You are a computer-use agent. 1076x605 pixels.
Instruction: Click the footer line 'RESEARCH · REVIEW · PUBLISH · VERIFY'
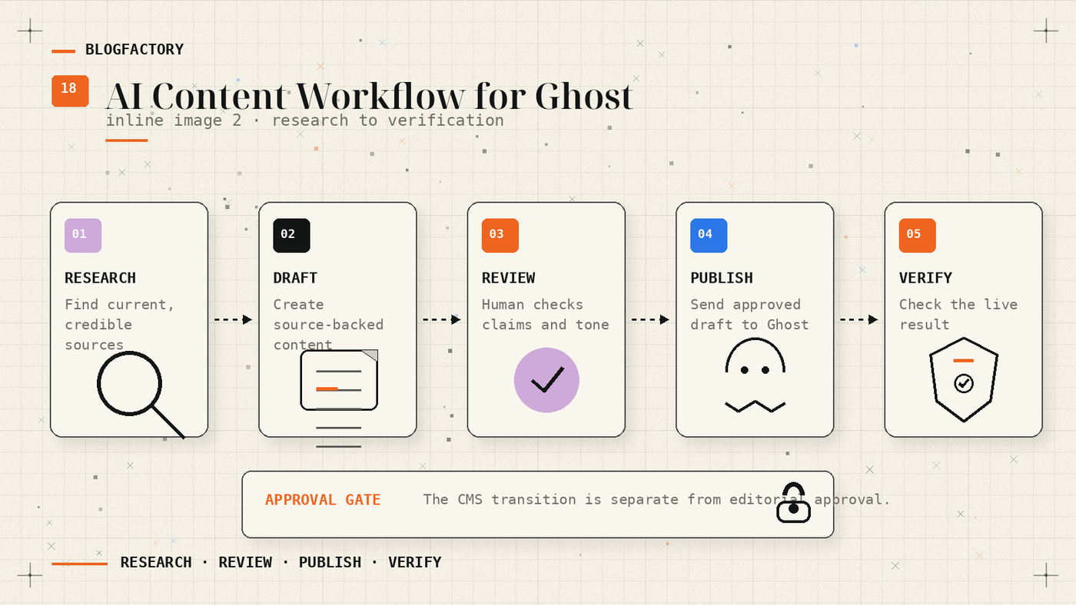click(281, 563)
